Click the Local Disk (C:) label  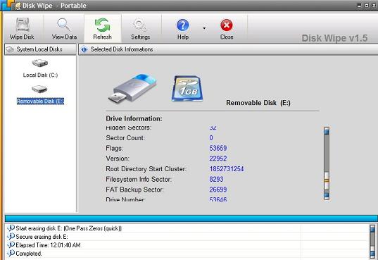point(40,75)
